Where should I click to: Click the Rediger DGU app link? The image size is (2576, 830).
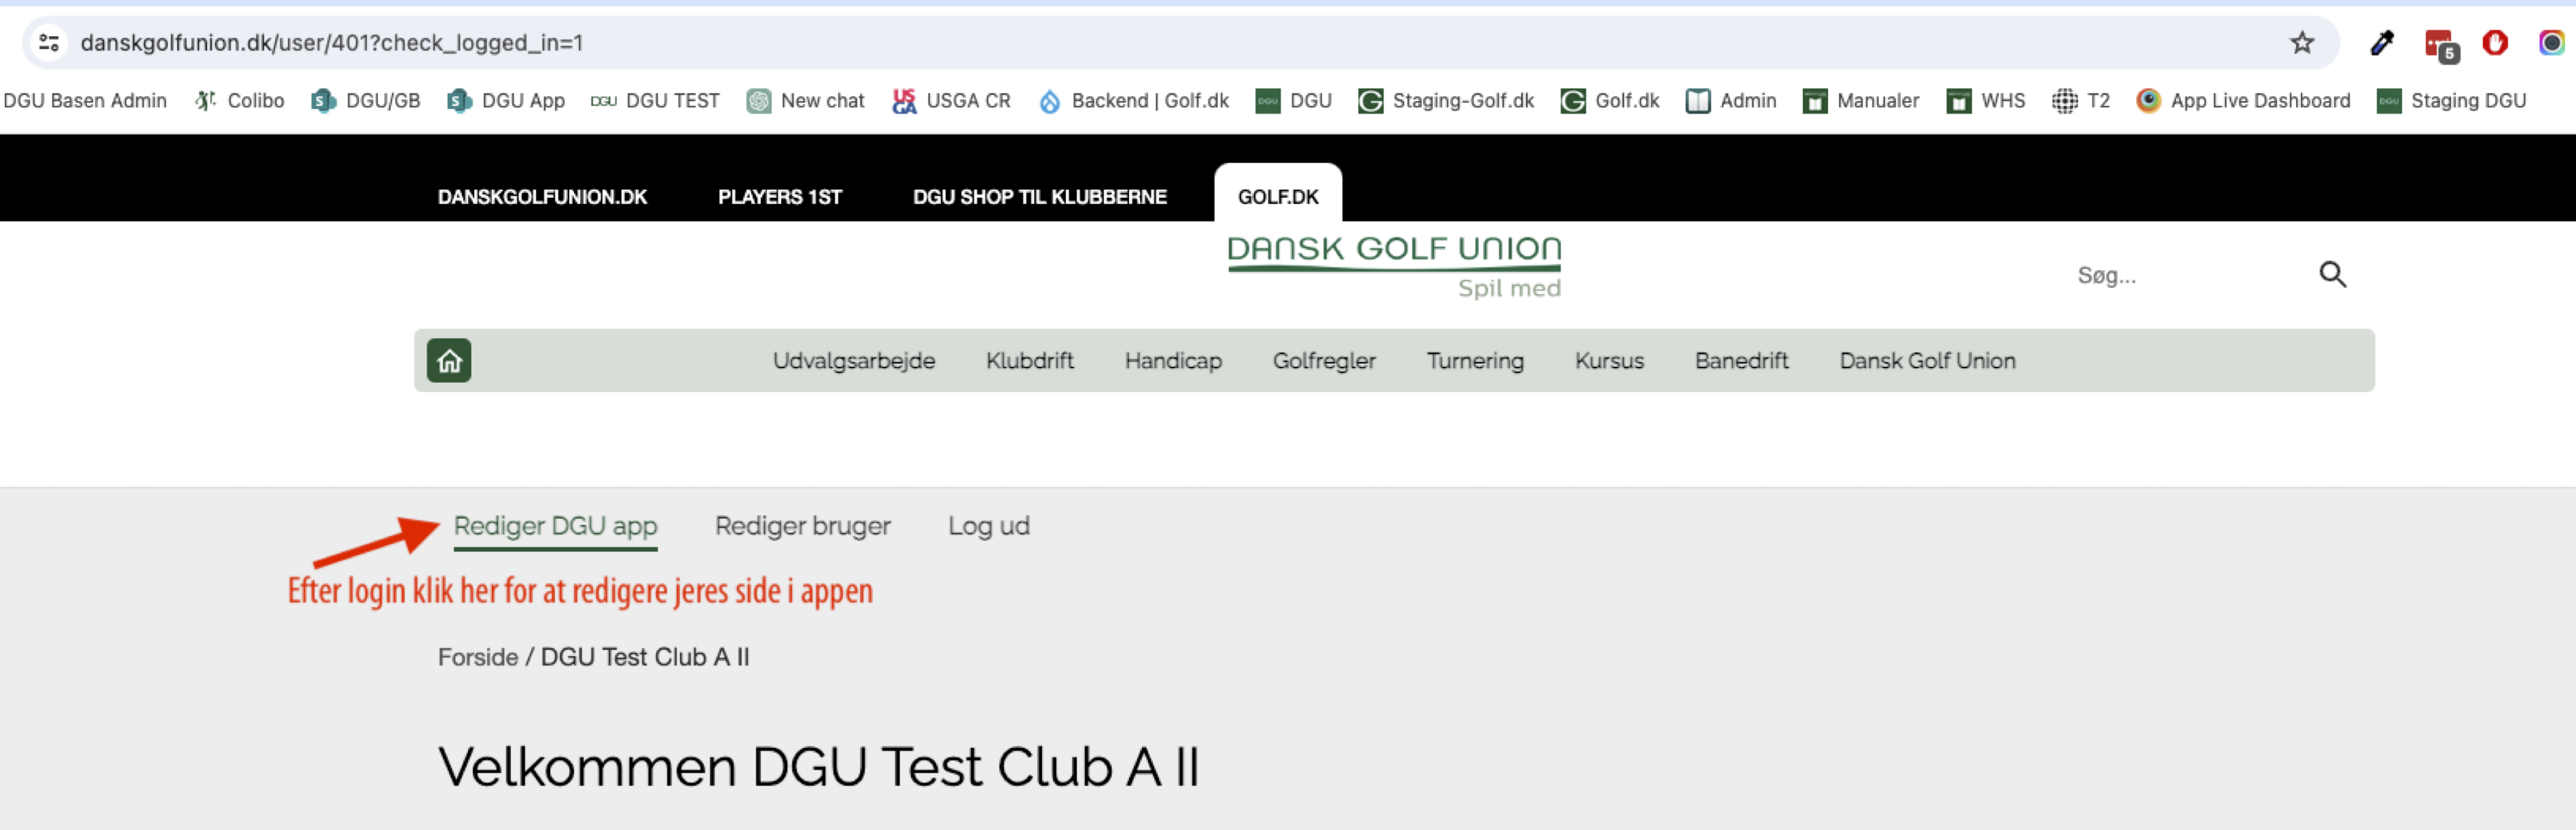[555, 526]
